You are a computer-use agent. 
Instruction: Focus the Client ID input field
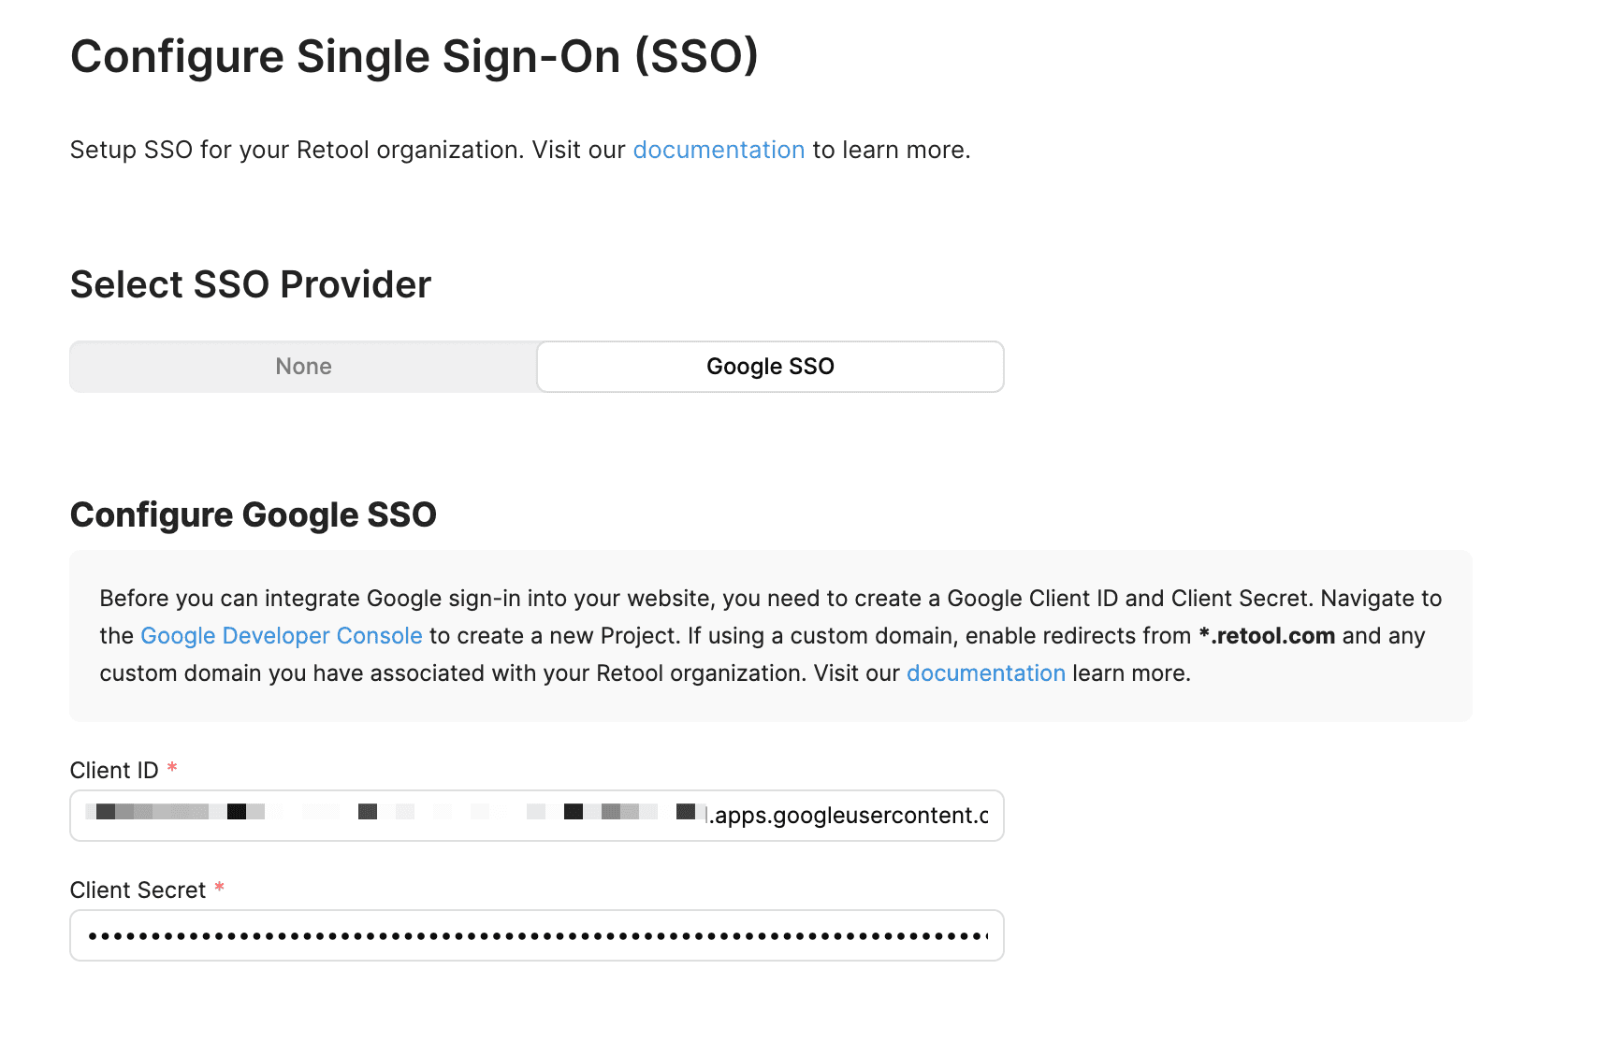click(536, 816)
